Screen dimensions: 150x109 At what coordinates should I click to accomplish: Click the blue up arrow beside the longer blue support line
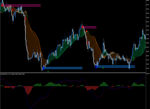pos(44,68)
